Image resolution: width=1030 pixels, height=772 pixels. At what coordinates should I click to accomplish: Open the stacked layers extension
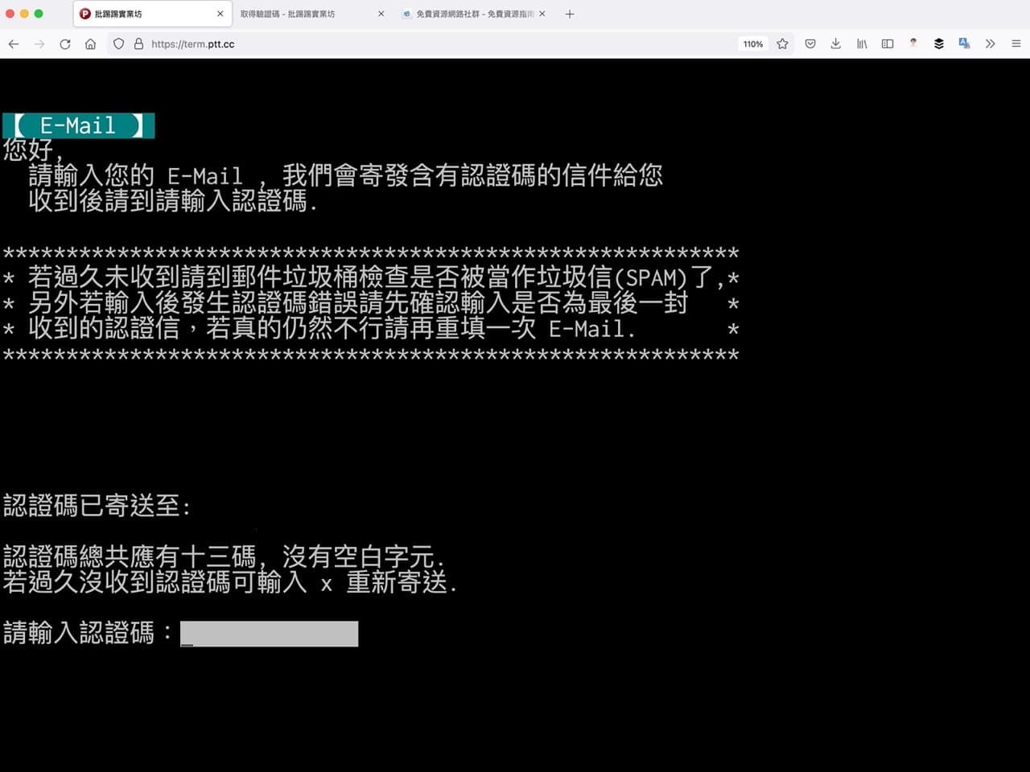click(x=939, y=44)
